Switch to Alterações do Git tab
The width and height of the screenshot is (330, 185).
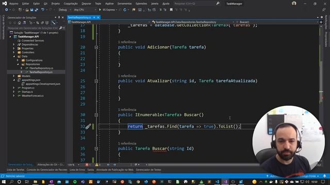coord(51,164)
